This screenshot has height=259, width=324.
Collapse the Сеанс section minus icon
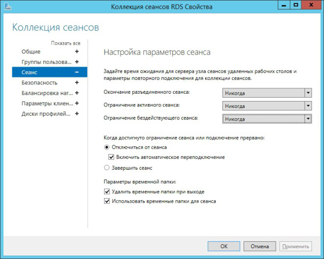pyautogui.click(x=77, y=72)
